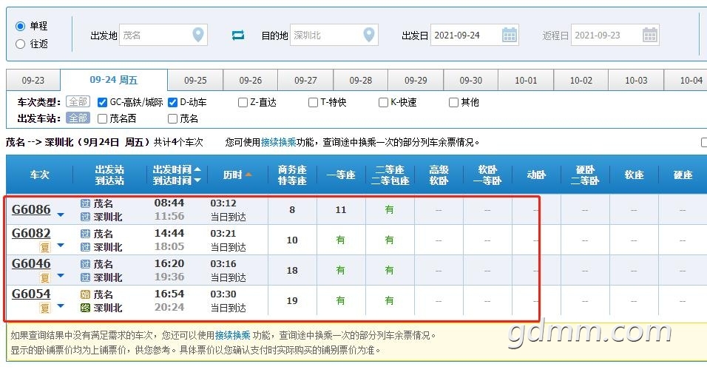This screenshot has height=378, width=707.
Task: Click the 始 origin icon for G6054
Action: (x=85, y=294)
